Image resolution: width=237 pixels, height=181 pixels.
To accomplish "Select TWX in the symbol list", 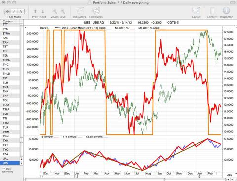I will pyautogui.click(x=10, y=136).
